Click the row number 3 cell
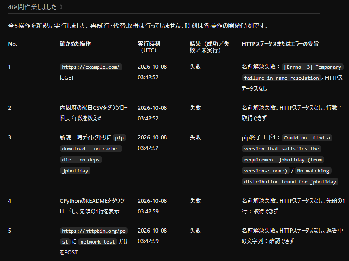The image size is (349, 261). pyautogui.click(x=9, y=137)
